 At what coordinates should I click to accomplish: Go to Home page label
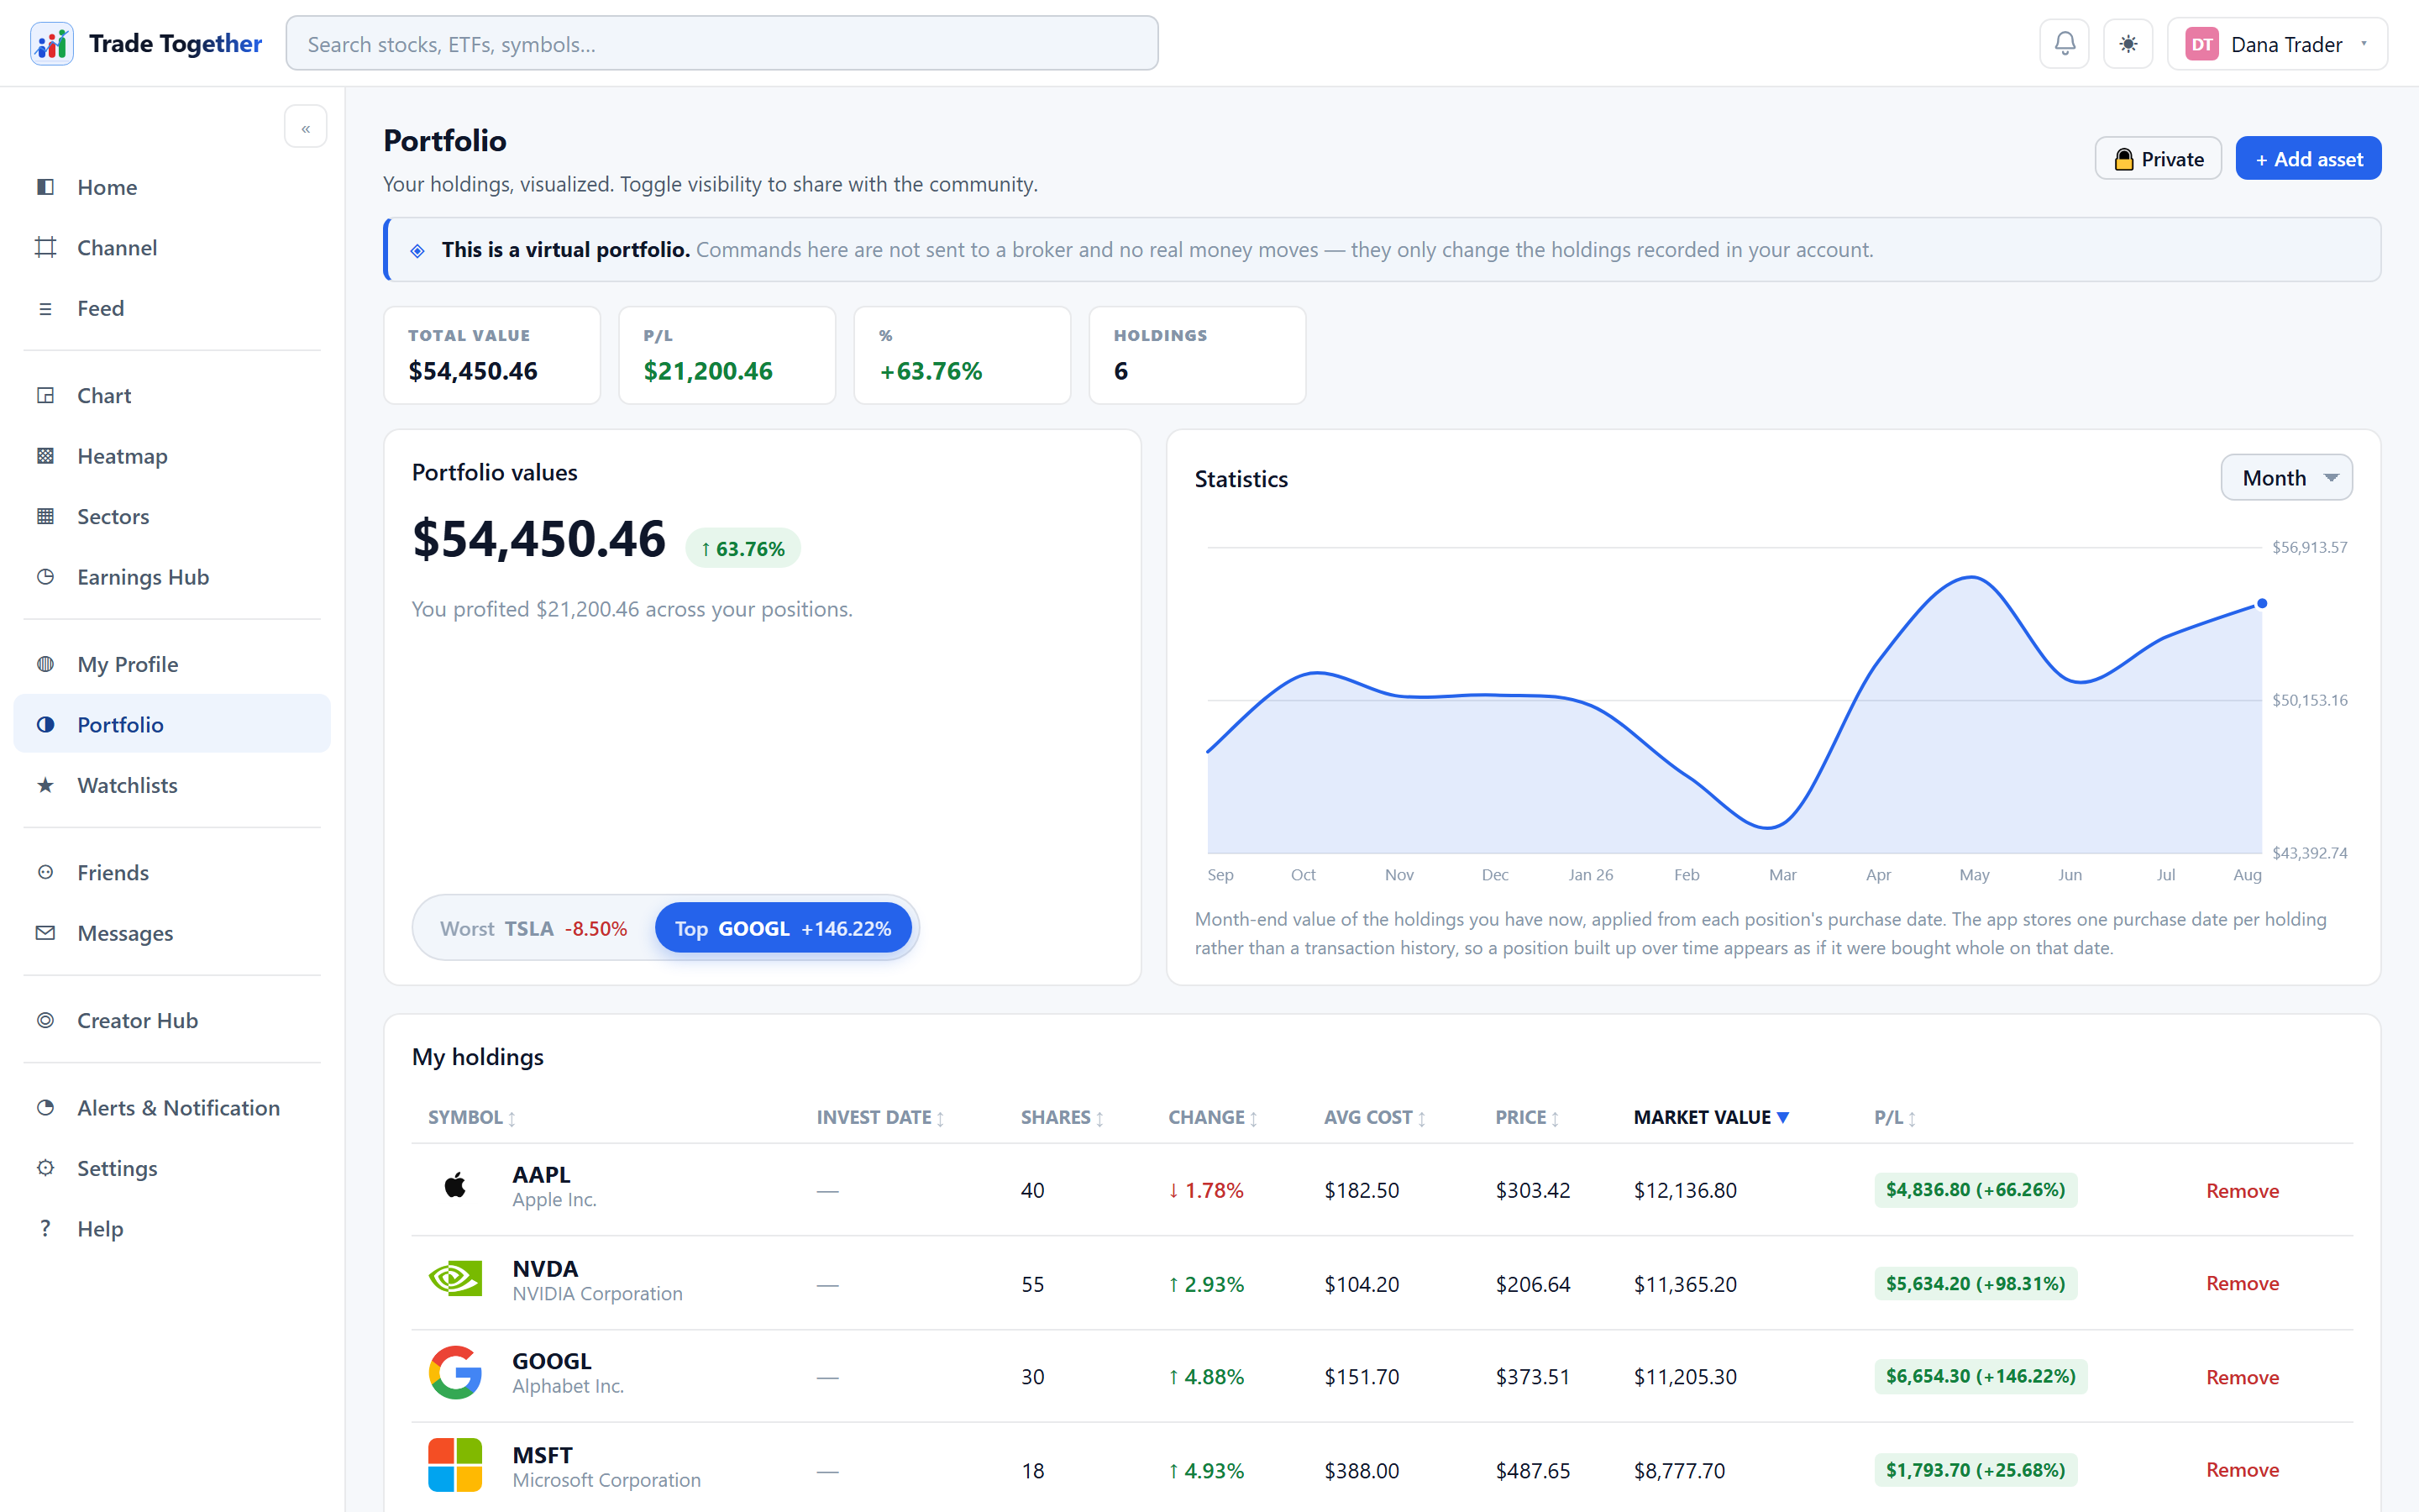point(107,187)
